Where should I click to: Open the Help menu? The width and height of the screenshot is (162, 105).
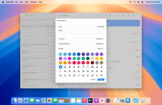[40, 2]
